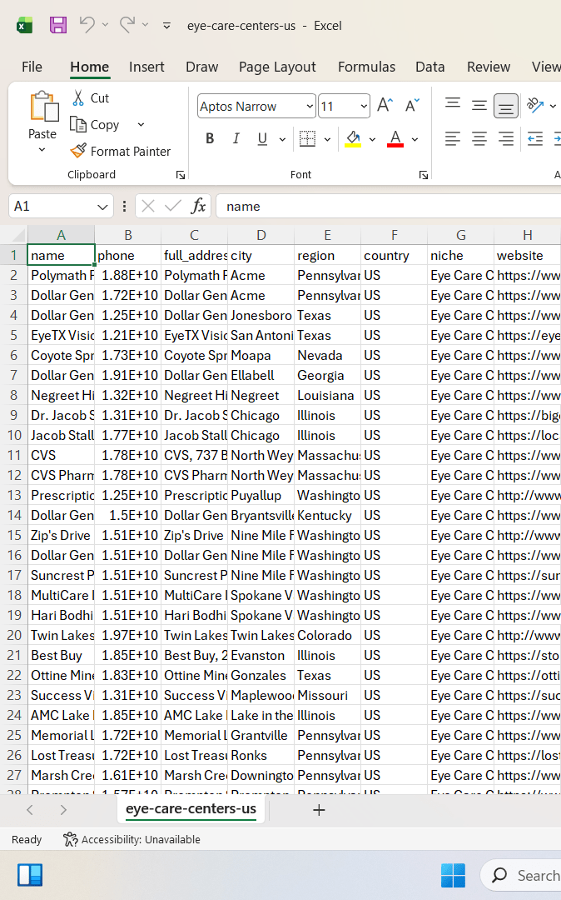Select row 11 header
Image resolution: width=561 pixels, height=900 pixels.
[14, 455]
